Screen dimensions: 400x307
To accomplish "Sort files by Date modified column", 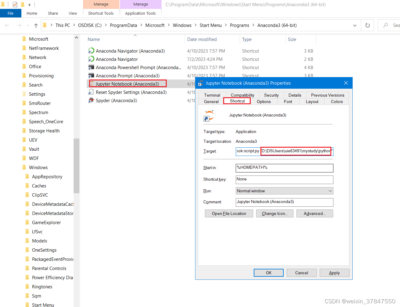I will pos(212,39).
